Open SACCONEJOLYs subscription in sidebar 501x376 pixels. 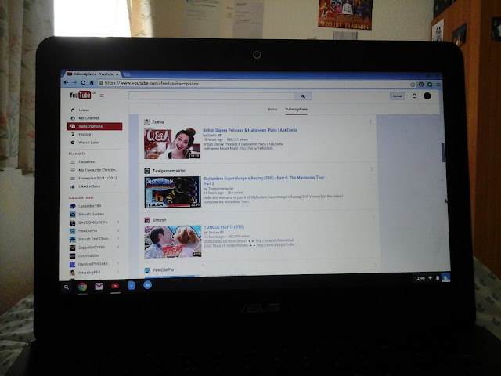[x=95, y=222]
